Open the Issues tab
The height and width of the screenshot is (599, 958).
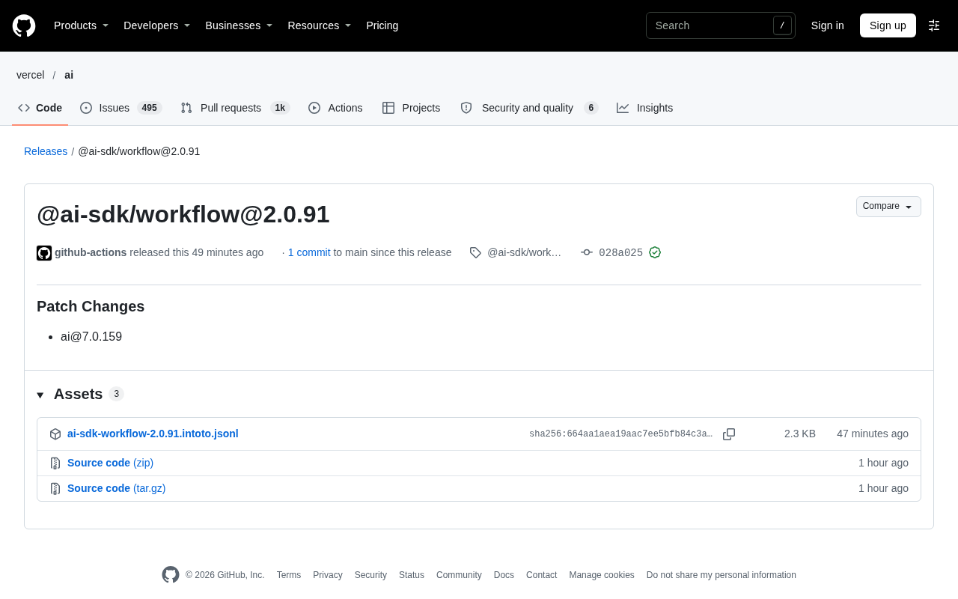coord(120,108)
